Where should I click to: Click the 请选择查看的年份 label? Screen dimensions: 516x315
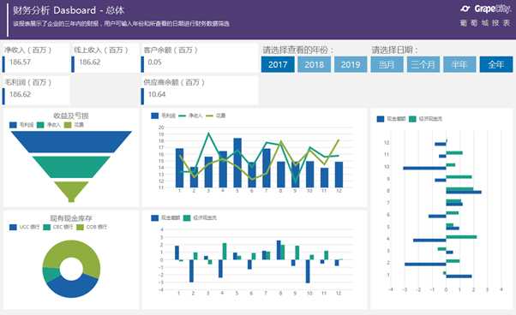298,50
